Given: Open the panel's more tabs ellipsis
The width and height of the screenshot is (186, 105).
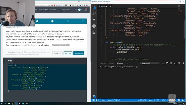Looking at the screenshot, I should tap(127, 63).
